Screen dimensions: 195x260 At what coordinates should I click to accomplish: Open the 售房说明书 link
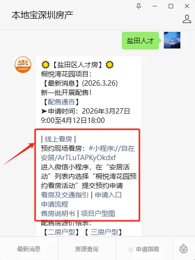click(x=58, y=213)
